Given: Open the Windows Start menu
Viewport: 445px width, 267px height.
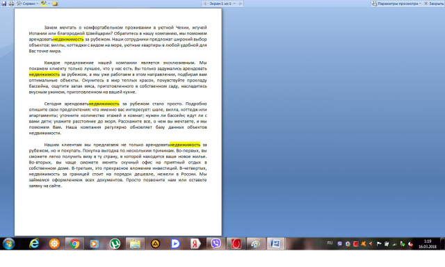Looking at the screenshot, I should (8, 244).
